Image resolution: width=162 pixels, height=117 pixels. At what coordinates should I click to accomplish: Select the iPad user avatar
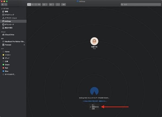pos(94,41)
